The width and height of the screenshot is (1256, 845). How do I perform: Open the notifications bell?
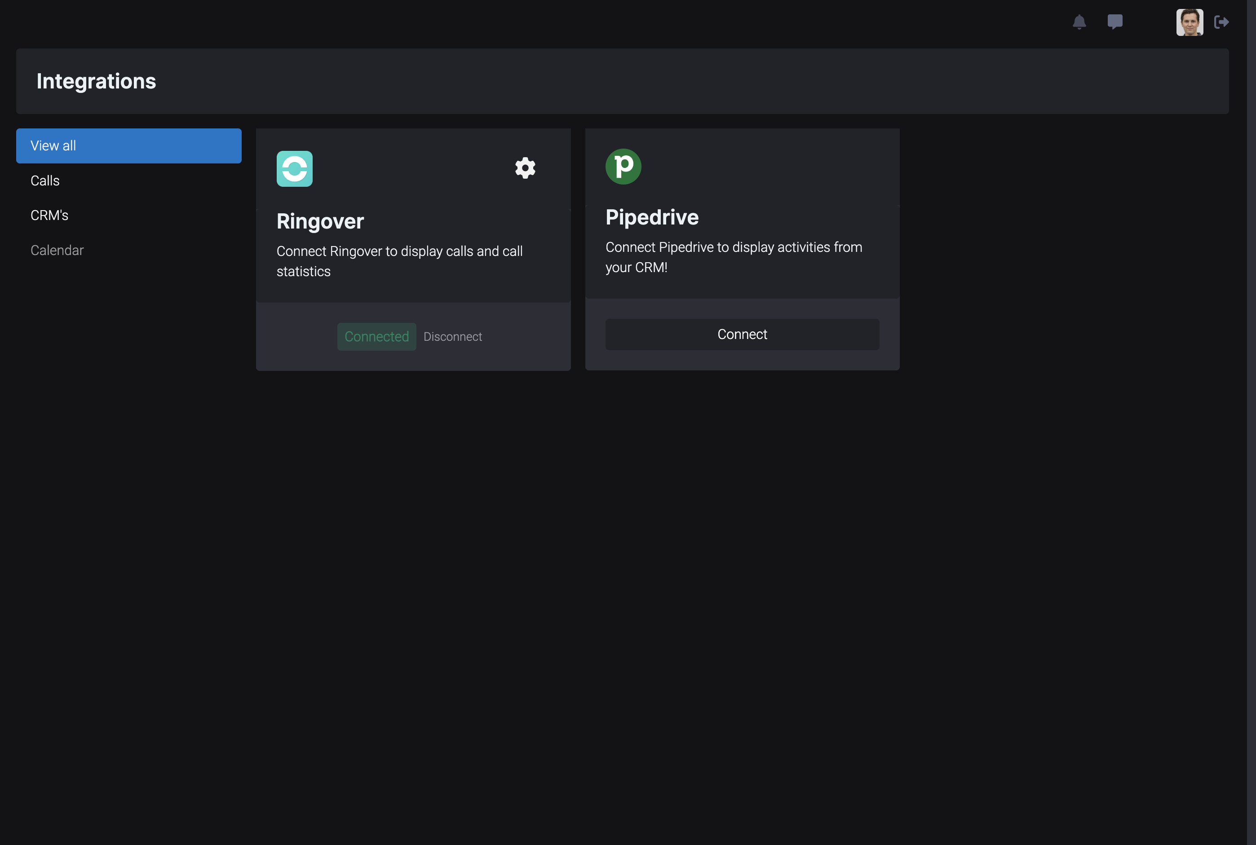tap(1079, 22)
